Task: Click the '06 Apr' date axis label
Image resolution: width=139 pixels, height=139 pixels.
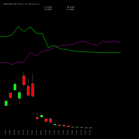Action: click(x=28, y=132)
